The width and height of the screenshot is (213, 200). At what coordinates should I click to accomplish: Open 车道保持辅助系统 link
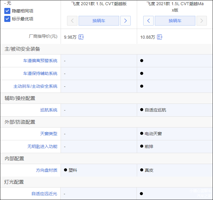pos(40,74)
